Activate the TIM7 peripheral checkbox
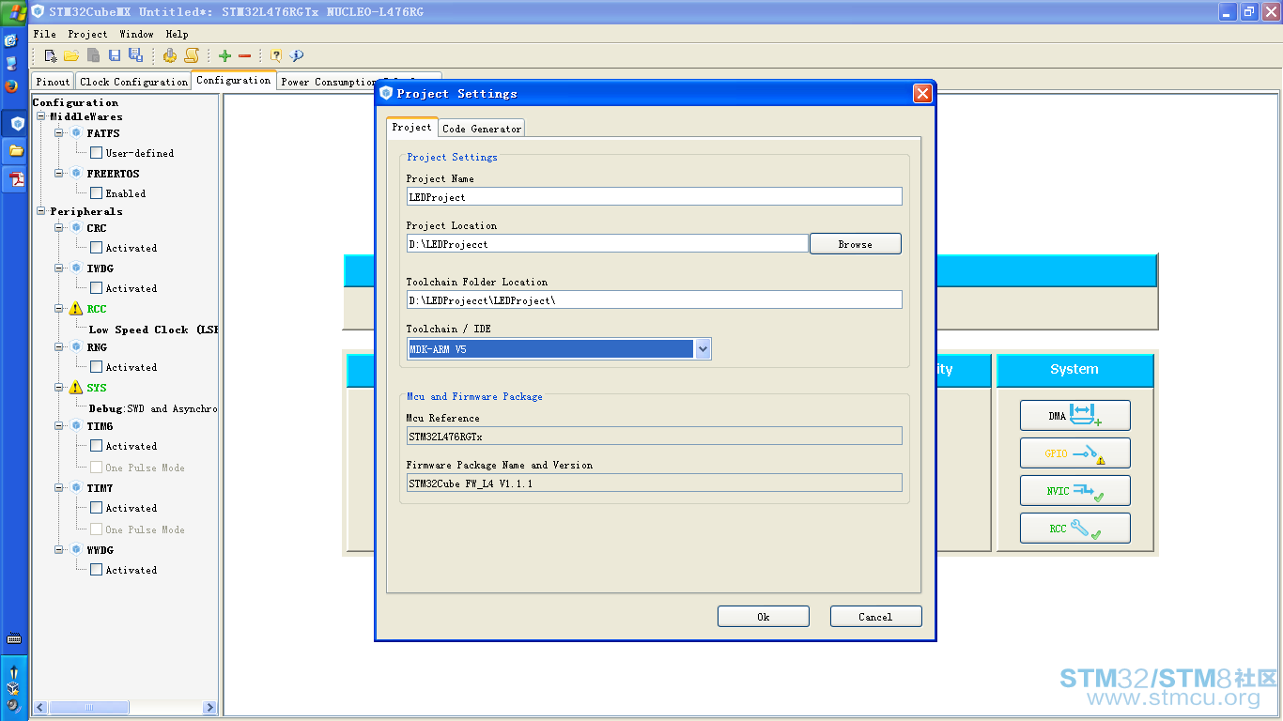 96,508
